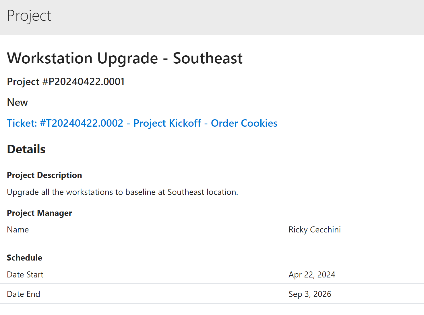
Task: Click the Details section heading
Action: tap(26, 149)
